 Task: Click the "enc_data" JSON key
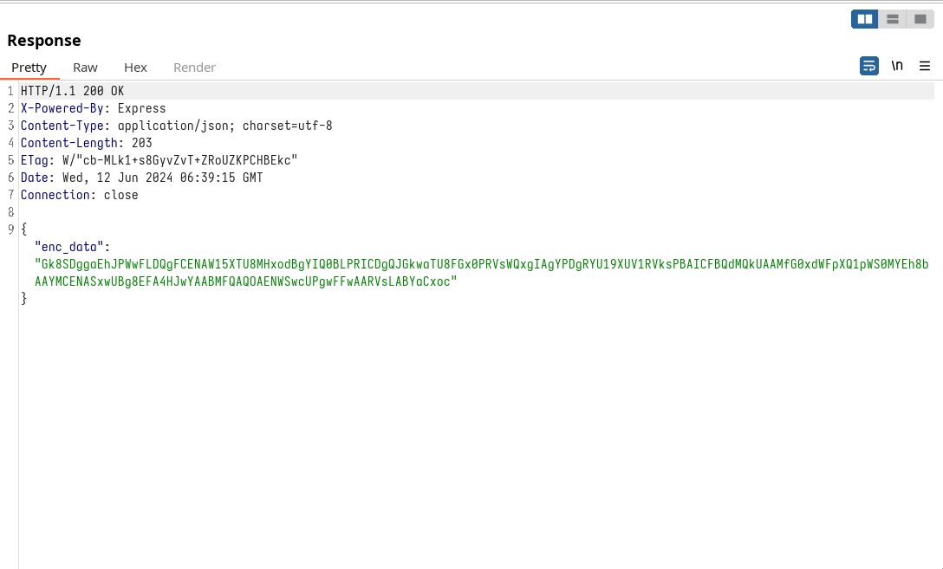pyautogui.click(x=69, y=247)
